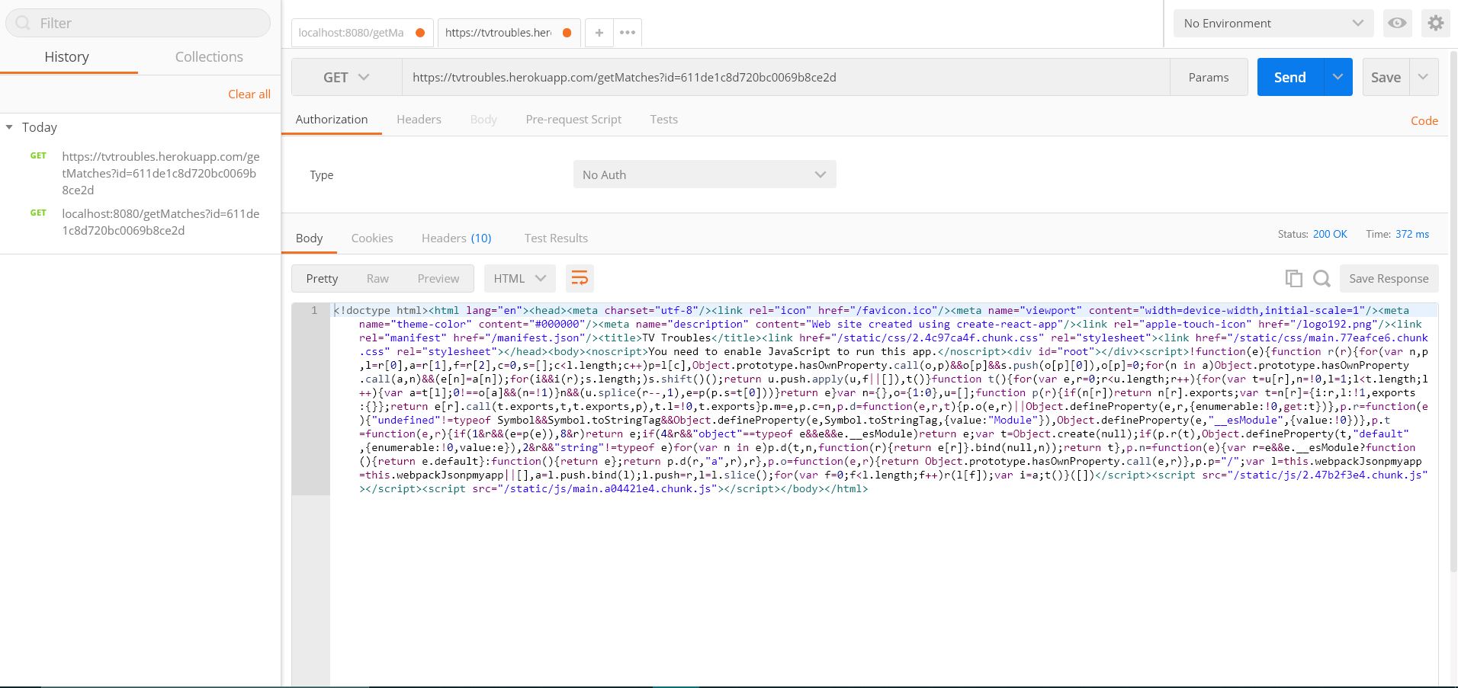Open the Pre-request Script tab
Screen dimensions: 1458x688
point(573,119)
